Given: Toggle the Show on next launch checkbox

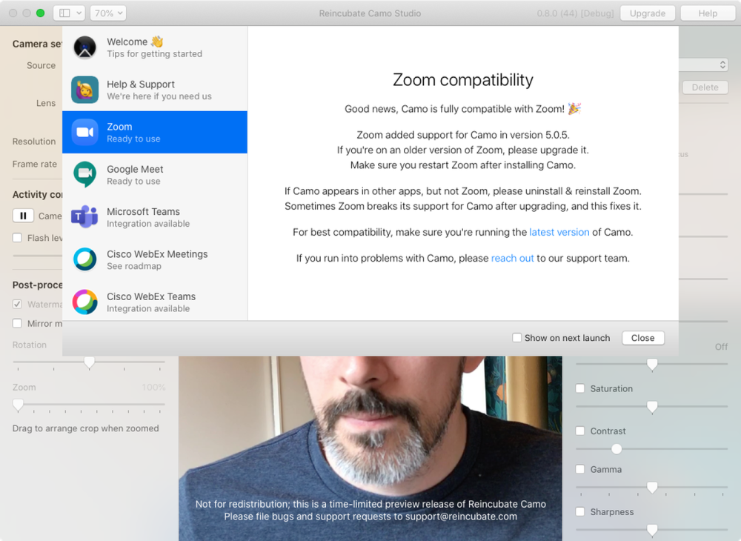Looking at the screenshot, I should point(517,338).
